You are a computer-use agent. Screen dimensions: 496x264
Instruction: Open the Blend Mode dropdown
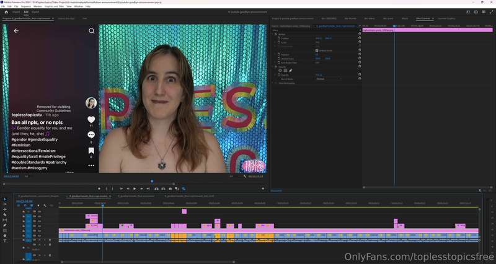coord(329,79)
